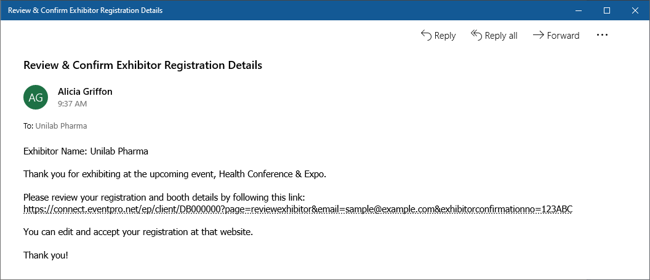
Task: Select sender name Alicia Griffon
Action: coord(85,92)
